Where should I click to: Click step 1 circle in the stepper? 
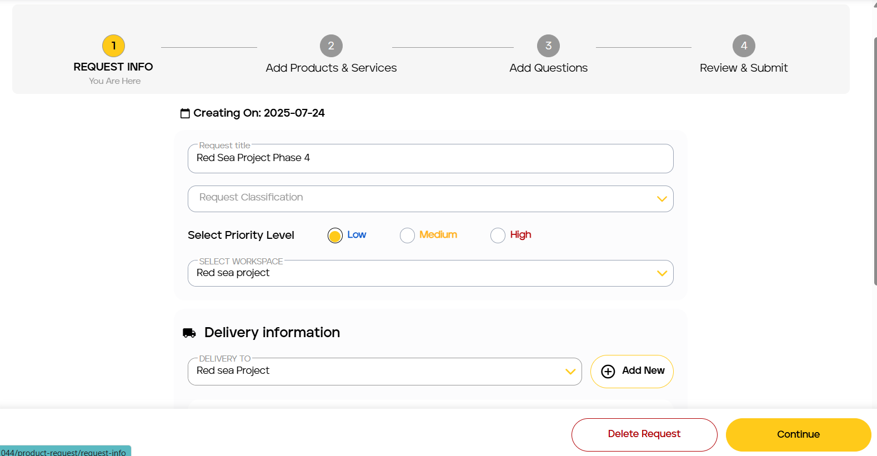click(x=113, y=46)
